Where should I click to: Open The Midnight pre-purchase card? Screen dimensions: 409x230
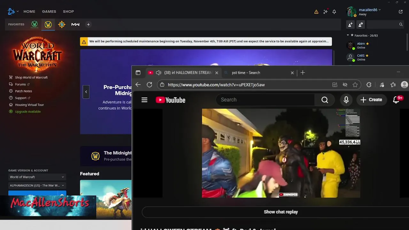click(x=106, y=156)
